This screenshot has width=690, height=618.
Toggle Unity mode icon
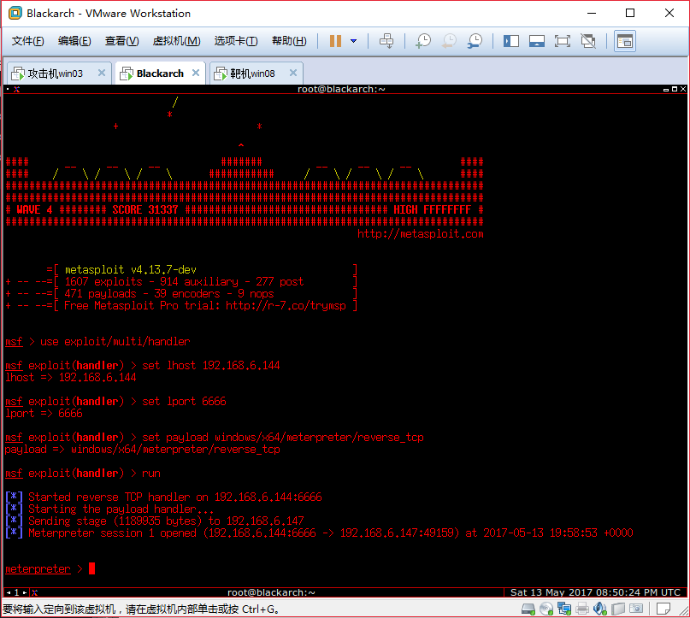588,41
